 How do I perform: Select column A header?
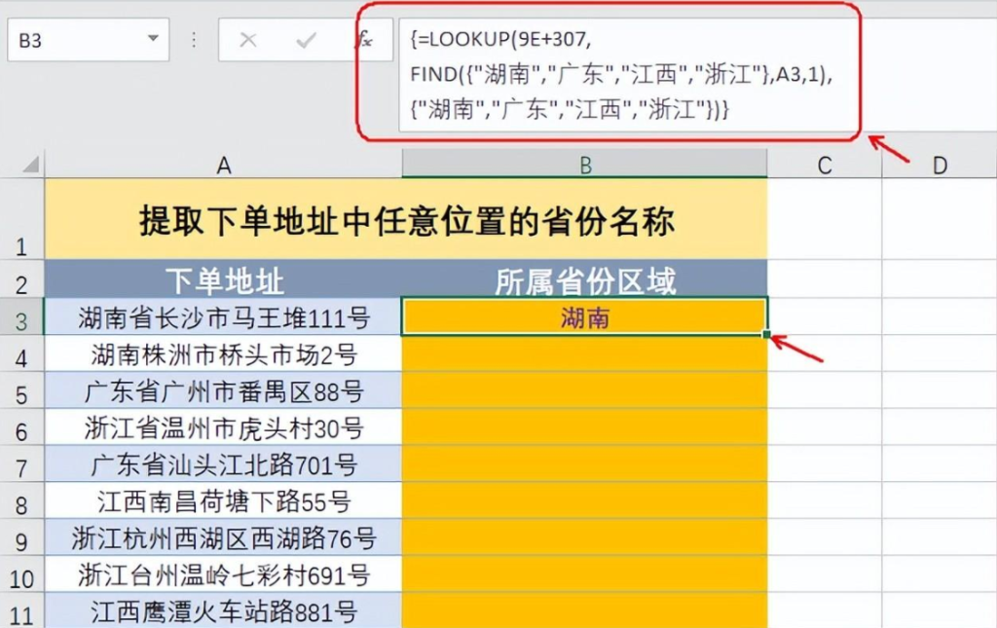click(x=223, y=164)
